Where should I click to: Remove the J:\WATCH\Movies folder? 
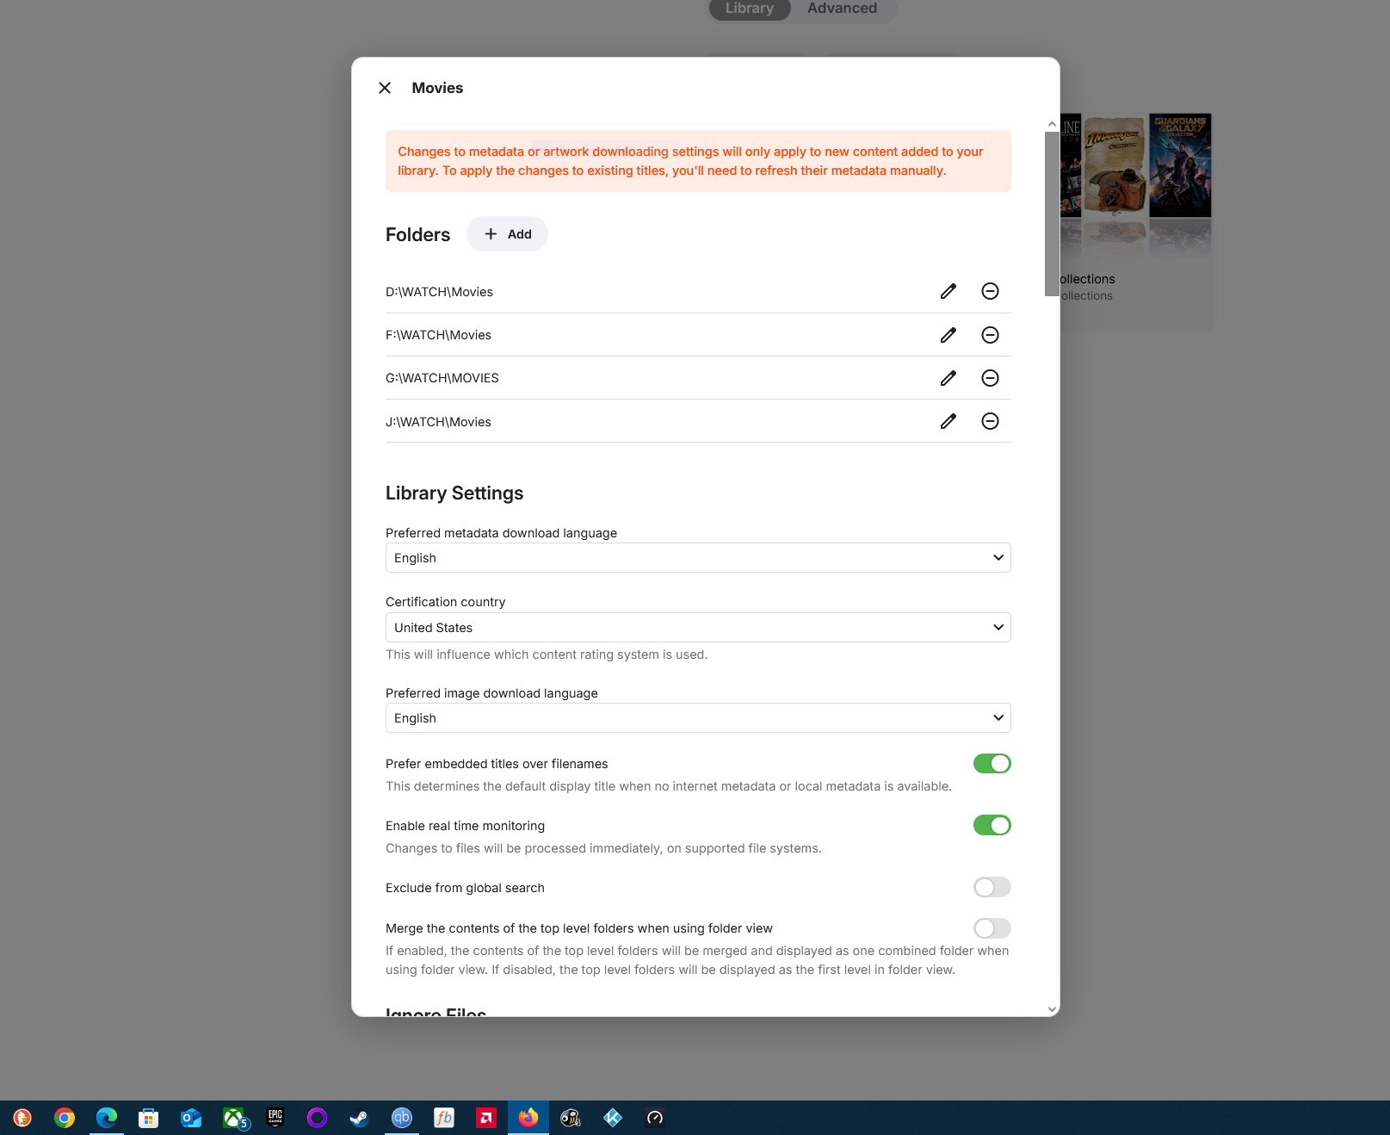pyautogui.click(x=990, y=421)
